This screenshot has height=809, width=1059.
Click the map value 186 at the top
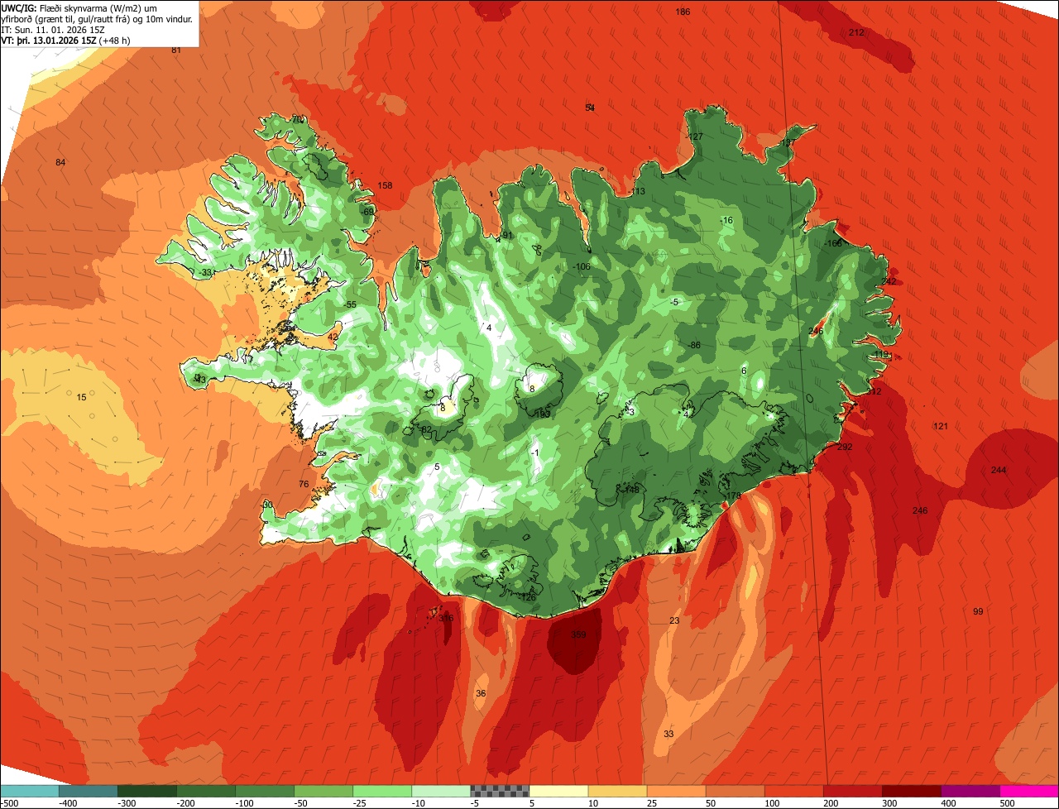click(683, 12)
